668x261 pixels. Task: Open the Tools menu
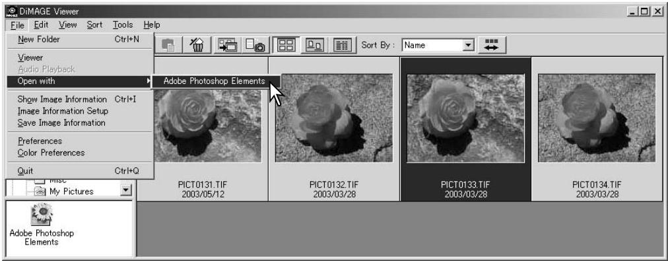point(123,25)
